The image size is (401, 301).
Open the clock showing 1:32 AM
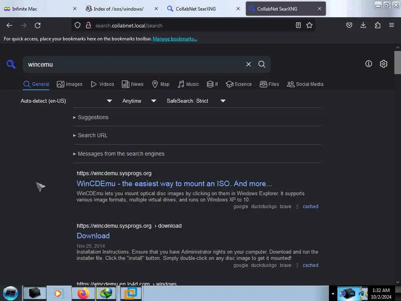tap(381, 294)
